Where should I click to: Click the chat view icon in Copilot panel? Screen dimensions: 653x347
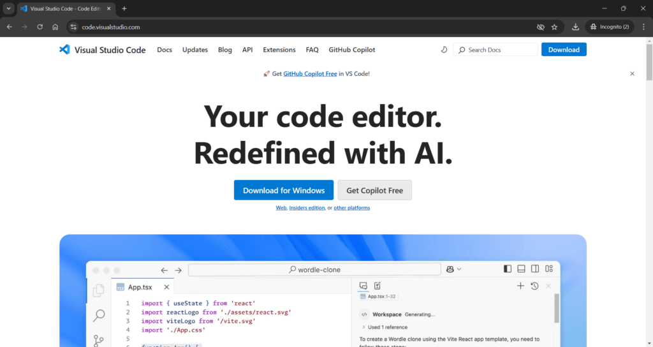tap(363, 286)
